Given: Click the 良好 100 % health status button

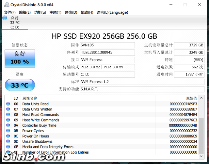Looking at the screenshot, I should click(20, 59).
